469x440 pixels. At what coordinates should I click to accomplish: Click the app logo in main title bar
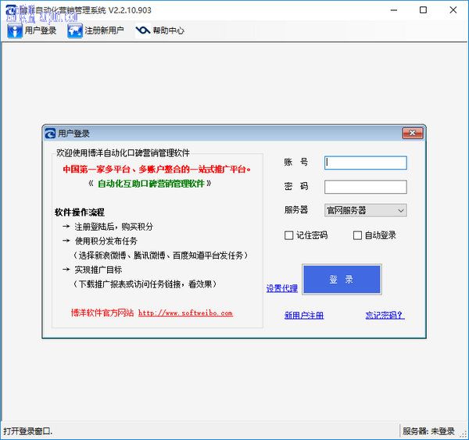click(x=12, y=10)
